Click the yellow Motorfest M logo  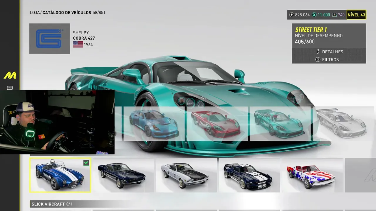10,75
